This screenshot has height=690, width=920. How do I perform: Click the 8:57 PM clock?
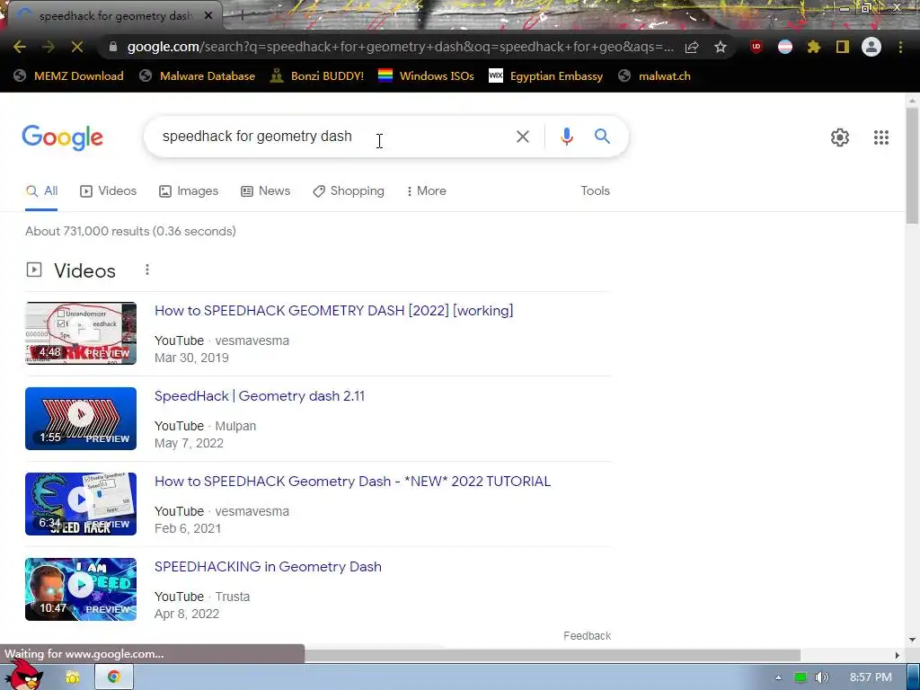pyautogui.click(x=871, y=677)
